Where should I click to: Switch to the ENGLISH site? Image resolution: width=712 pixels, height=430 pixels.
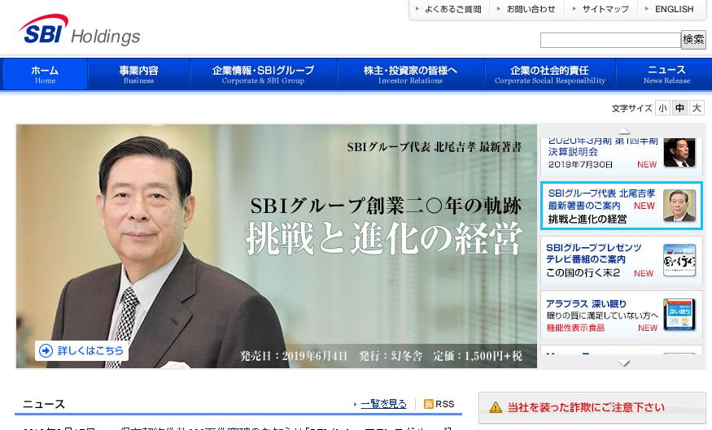click(x=675, y=9)
